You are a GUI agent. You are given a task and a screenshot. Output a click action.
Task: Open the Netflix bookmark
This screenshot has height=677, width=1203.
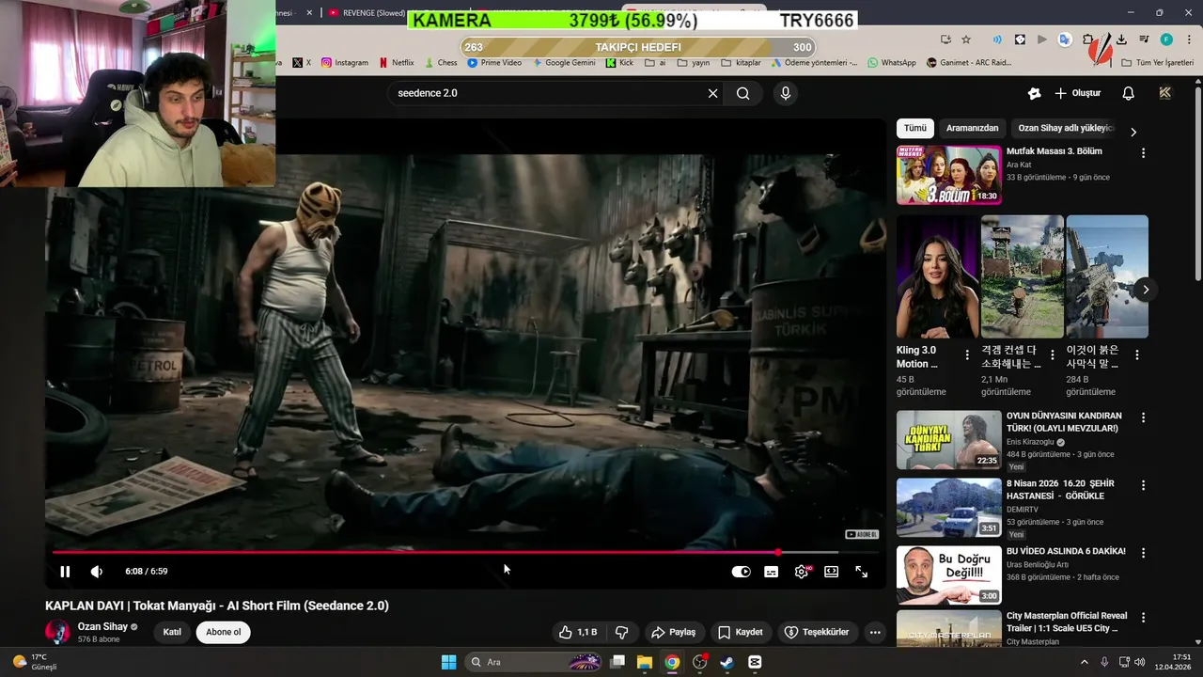[x=397, y=62]
